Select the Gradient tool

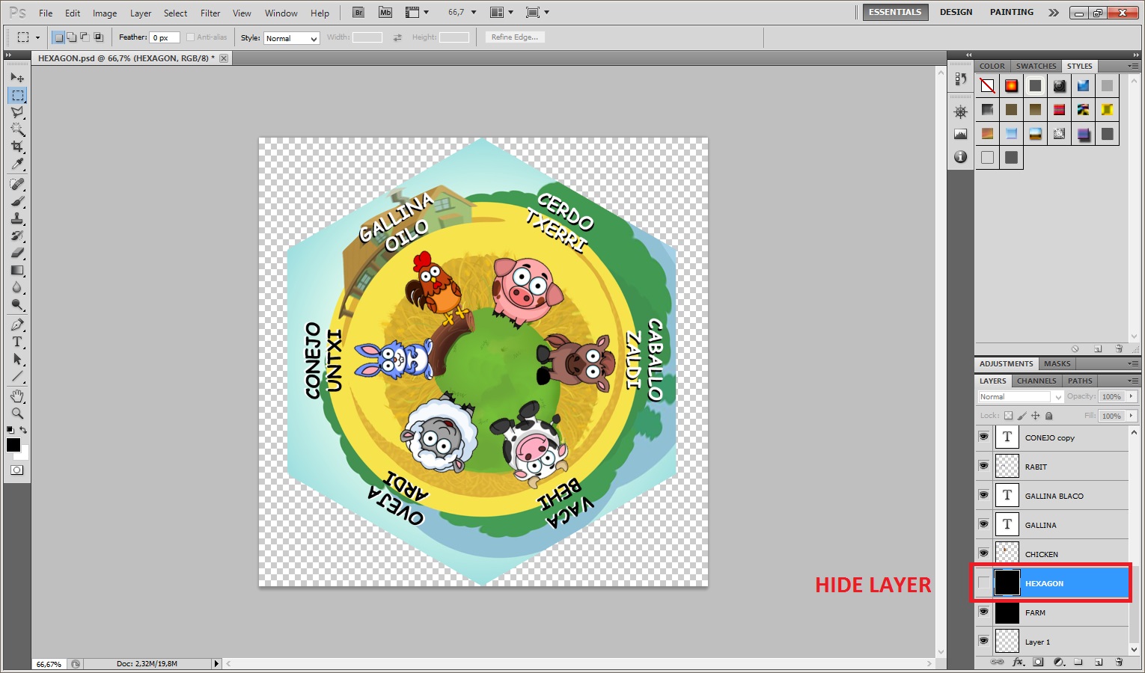17,270
